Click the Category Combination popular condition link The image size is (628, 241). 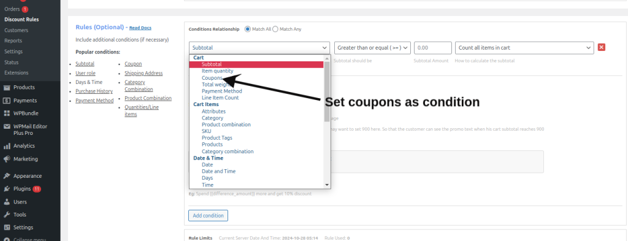pos(139,86)
